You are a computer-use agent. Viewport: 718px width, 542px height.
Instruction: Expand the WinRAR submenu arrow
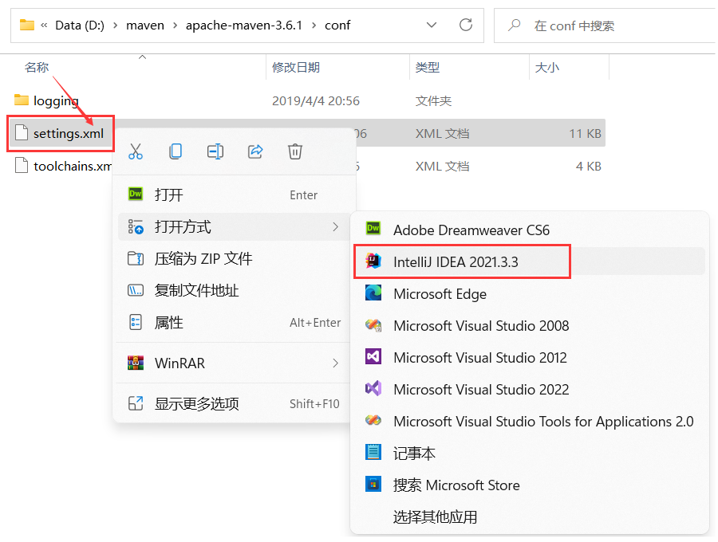pyautogui.click(x=336, y=363)
